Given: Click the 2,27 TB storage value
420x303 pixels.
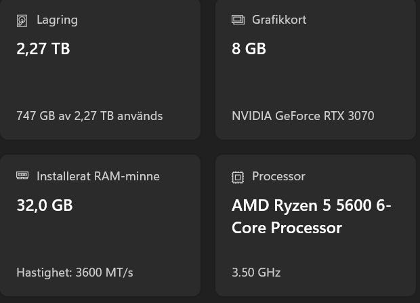Looking at the screenshot, I should click(43, 49).
